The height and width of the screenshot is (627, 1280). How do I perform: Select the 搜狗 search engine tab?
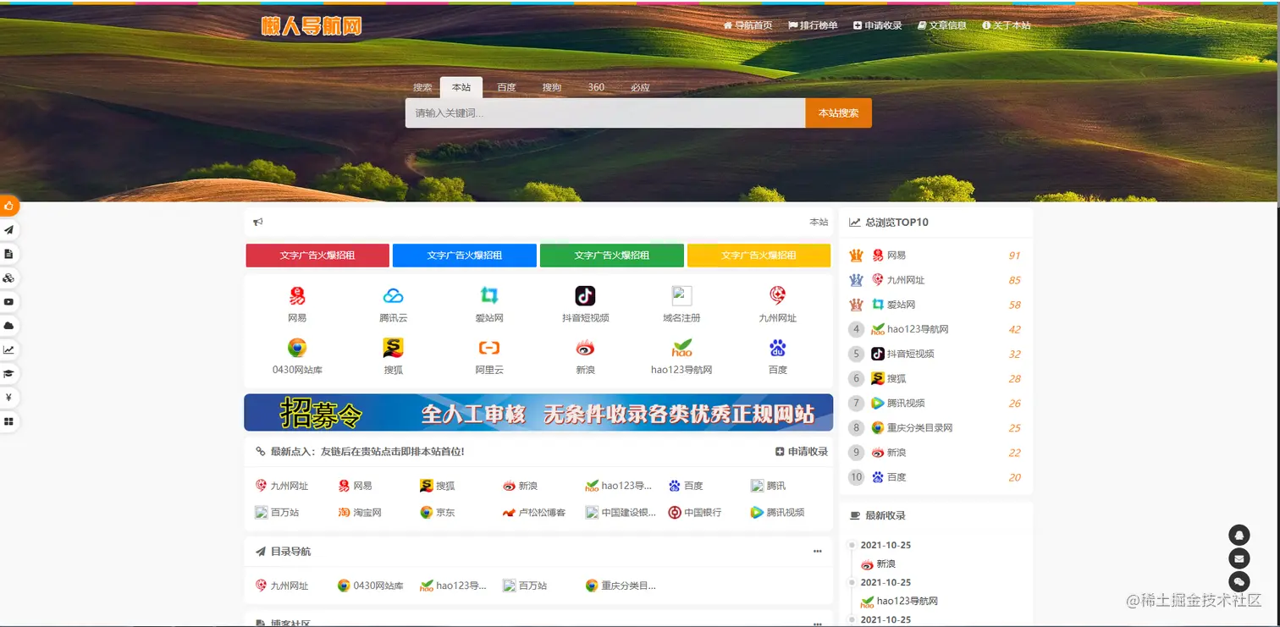pyautogui.click(x=552, y=87)
